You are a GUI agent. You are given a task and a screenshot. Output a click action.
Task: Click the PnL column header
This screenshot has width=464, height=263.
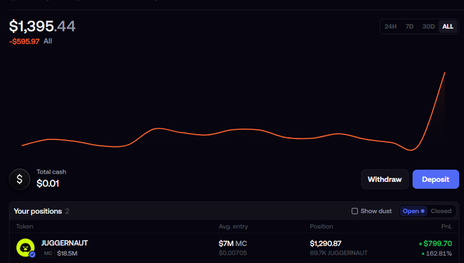[x=446, y=227]
